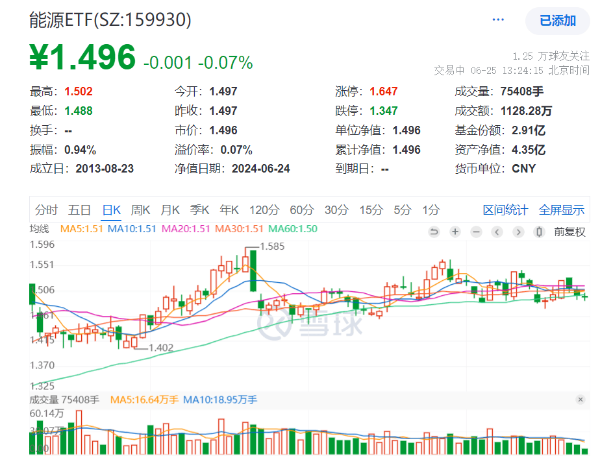Image resolution: width=600 pixels, height=456 pixels.
Task: Click the MA60:1.50 moving average label
Action: tap(293, 229)
